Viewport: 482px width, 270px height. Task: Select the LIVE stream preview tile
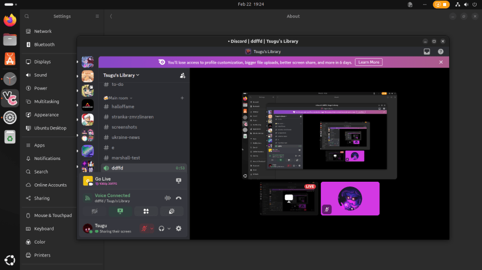click(289, 198)
